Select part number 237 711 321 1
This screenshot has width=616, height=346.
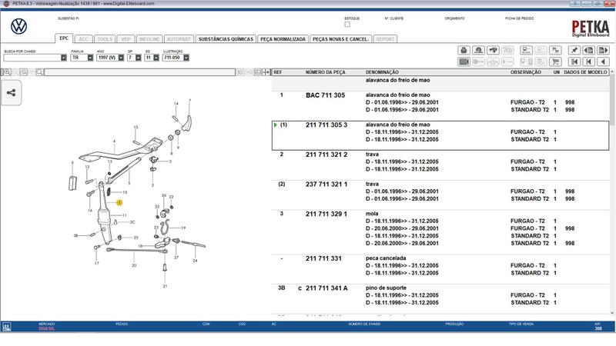click(x=326, y=184)
